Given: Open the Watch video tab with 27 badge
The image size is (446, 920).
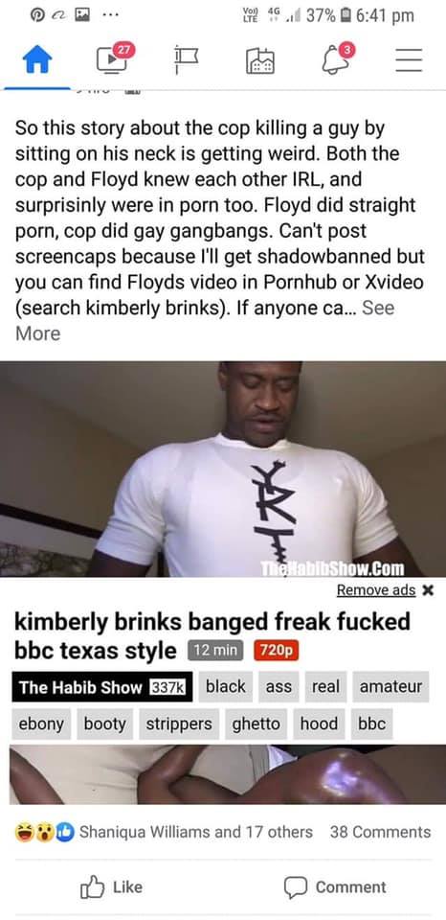Looking at the screenshot, I should click(113, 58).
